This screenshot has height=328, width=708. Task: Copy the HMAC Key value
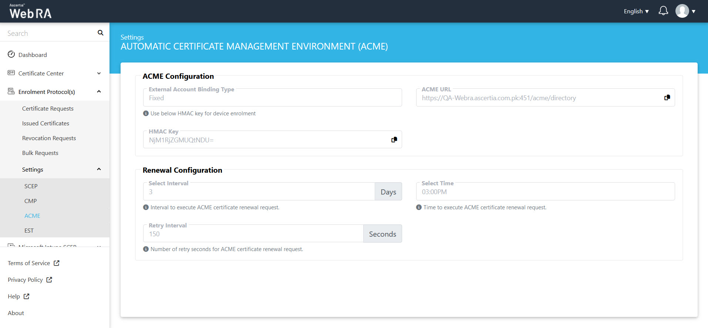pyautogui.click(x=394, y=140)
